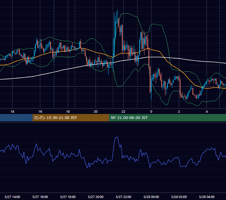Click the ロンドン 15:30-21:00 JST session bar
This screenshot has height=200, width=226.
tap(70, 118)
